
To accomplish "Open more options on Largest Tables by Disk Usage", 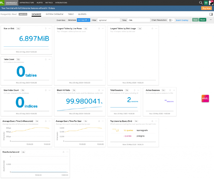I will click(x=156, y=28).
